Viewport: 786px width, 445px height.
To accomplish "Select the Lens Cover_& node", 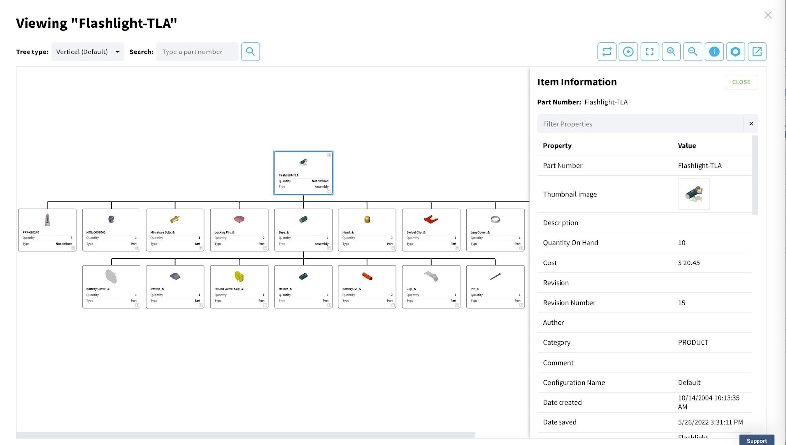I will 495,230.
